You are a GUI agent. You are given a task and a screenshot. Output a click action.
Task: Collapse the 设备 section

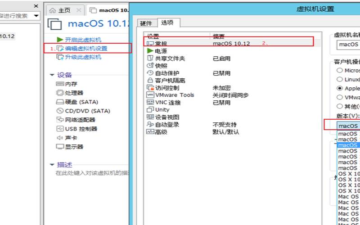52,75
